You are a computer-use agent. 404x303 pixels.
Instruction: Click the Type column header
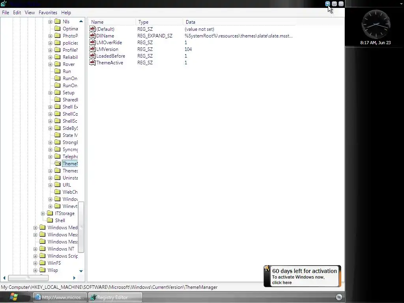159,22
